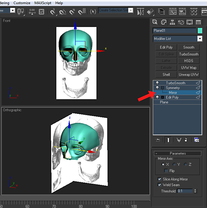Collapse the Symmetry modifier tree

click(x=163, y=88)
